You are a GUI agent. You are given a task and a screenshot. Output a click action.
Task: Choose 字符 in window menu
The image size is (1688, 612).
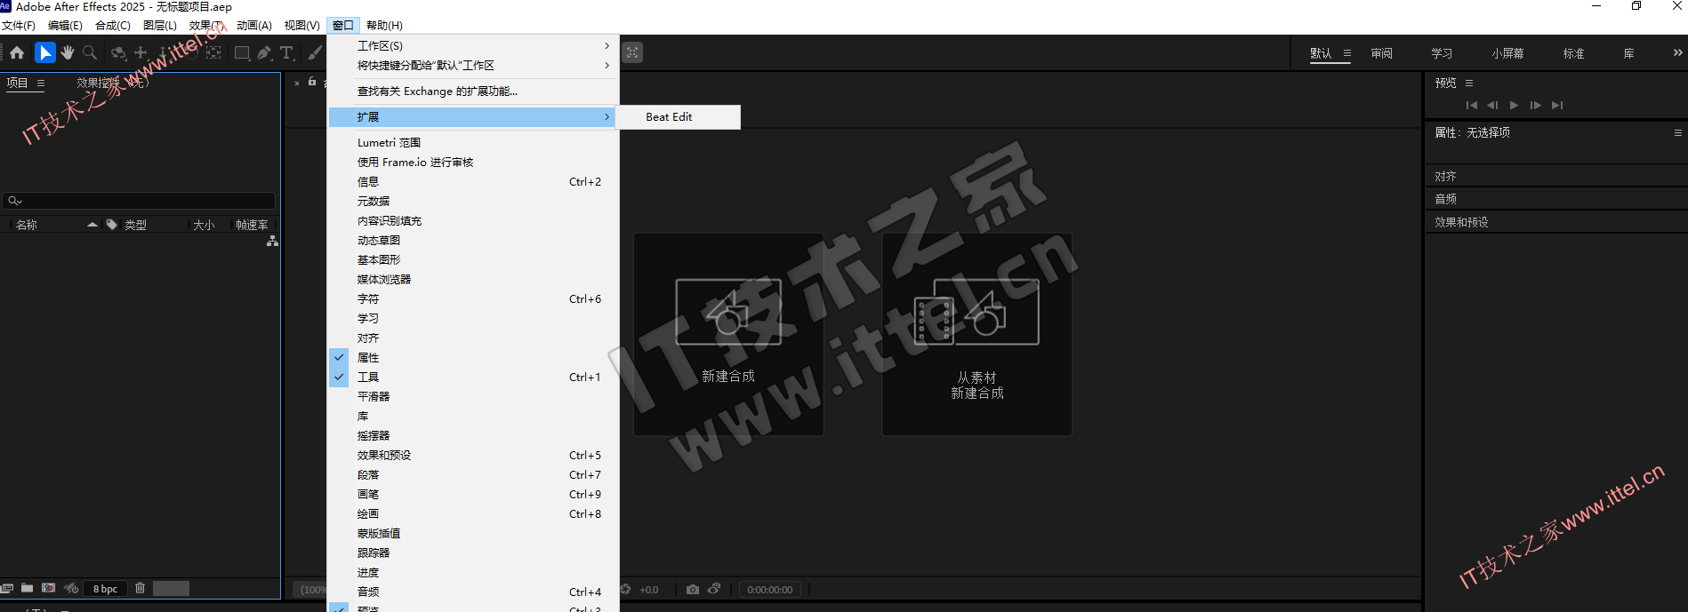473,298
